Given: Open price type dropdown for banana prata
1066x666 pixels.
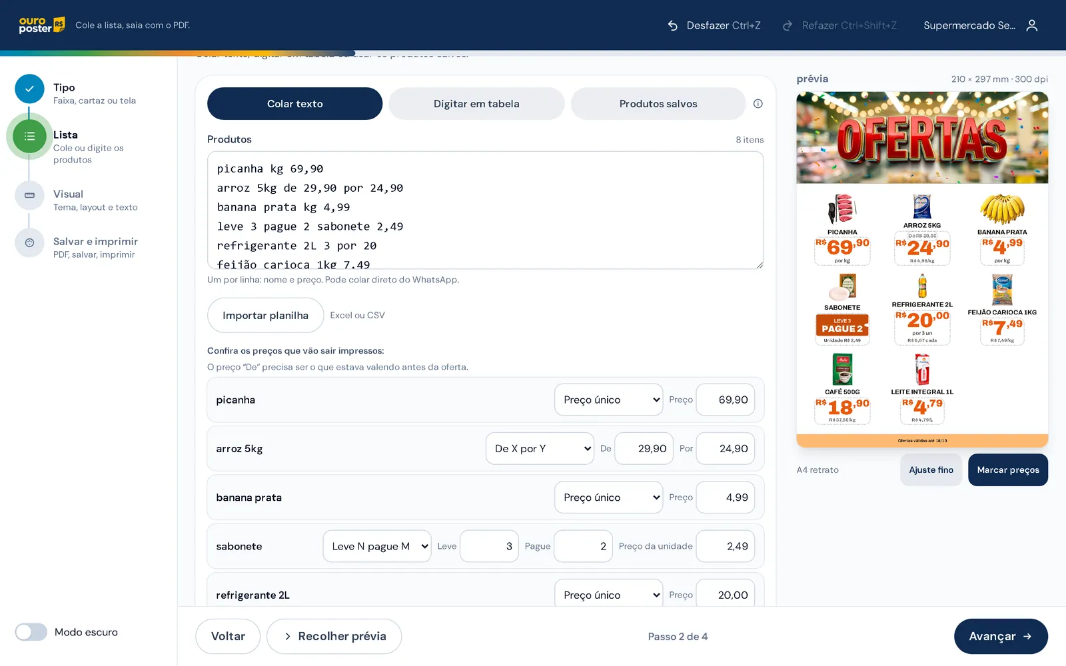Looking at the screenshot, I should (608, 498).
